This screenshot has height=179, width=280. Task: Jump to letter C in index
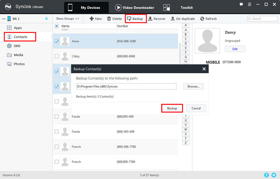tap(186, 39)
